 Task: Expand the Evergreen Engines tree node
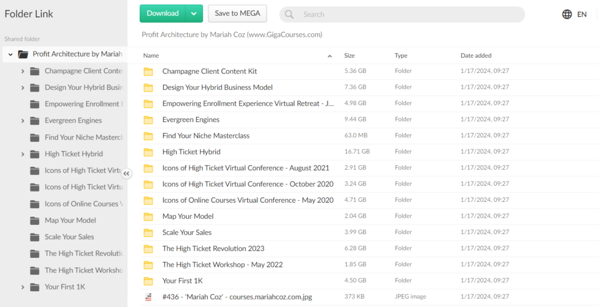pyautogui.click(x=22, y=121)
